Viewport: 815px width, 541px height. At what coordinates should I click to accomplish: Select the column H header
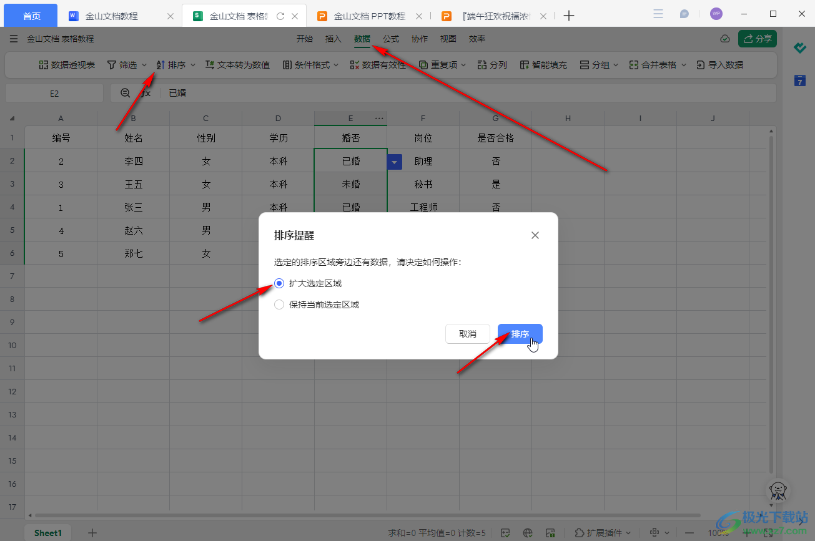pyautogui.click(x=568, y=118)
